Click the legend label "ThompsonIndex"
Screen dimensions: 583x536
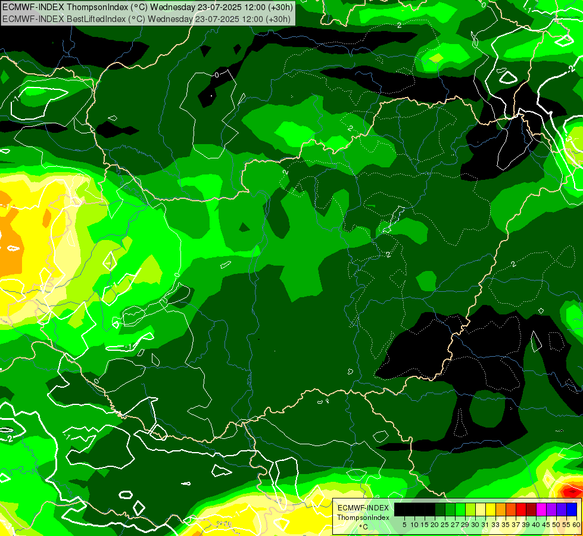(363, 518)
